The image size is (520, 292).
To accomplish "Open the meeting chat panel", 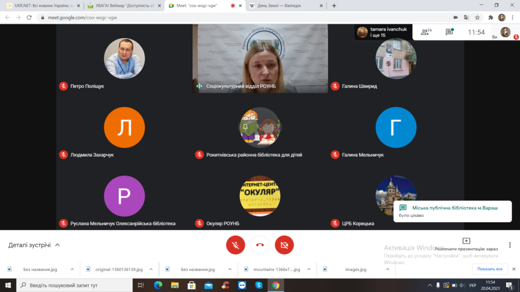I will 449,32.
